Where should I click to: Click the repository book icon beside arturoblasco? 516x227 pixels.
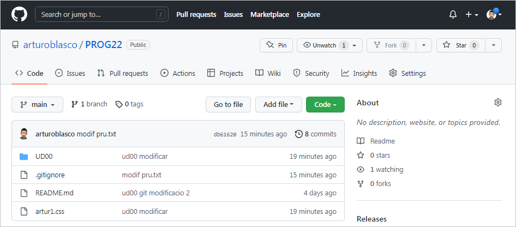tap(15, 45)
